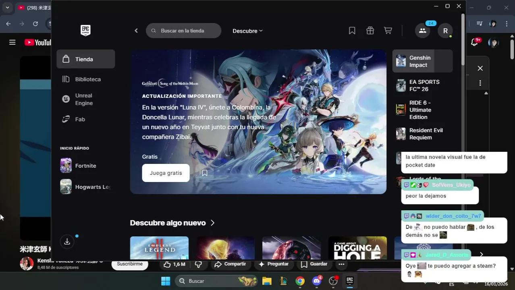Open the shopping cart
Image resolution: width=515 pixels, height=290 pixels.
click(x=388, y=31)
